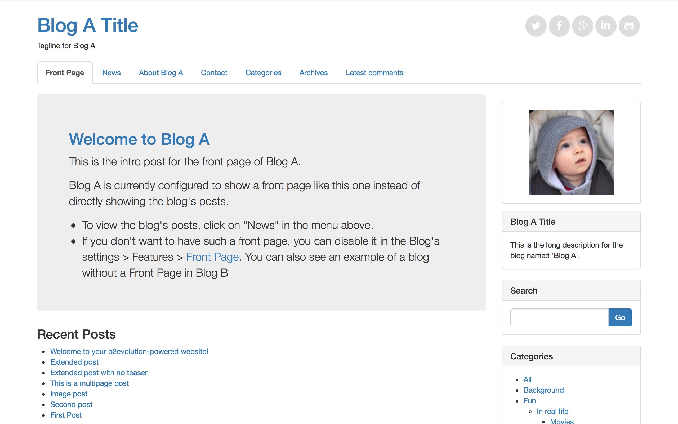The height and width of the screenshot is (424, 678).
Task: Open the About Blog A tab
Action: 161,73
